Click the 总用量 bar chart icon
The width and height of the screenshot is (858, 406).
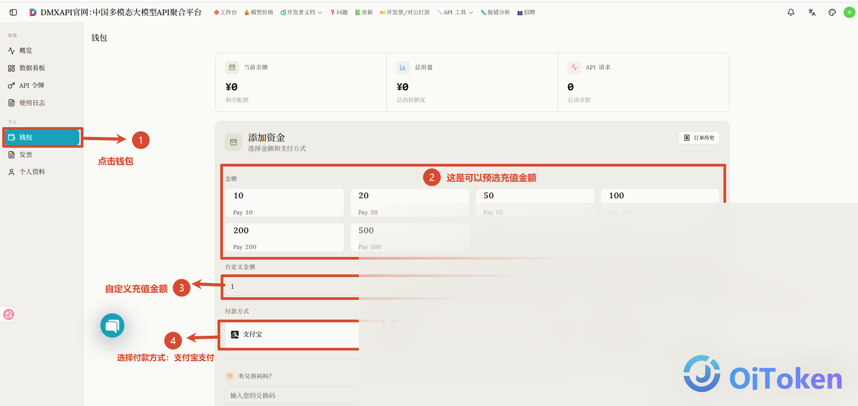tap(403, 68)
